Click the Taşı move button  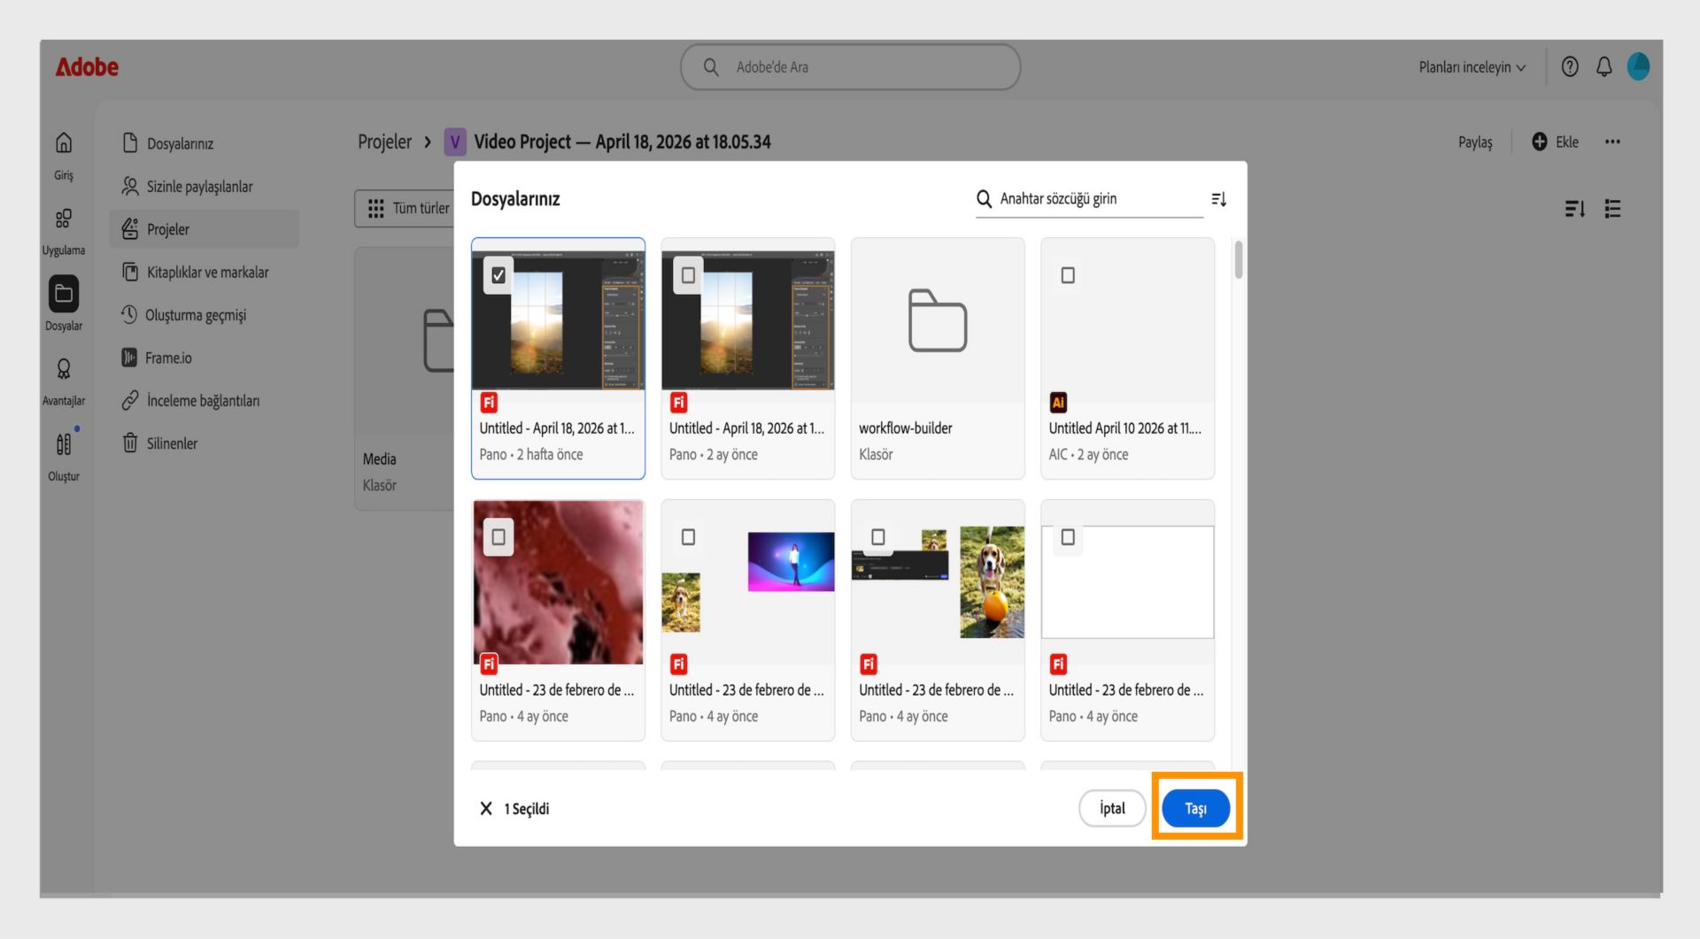[x=1195, y=809]
